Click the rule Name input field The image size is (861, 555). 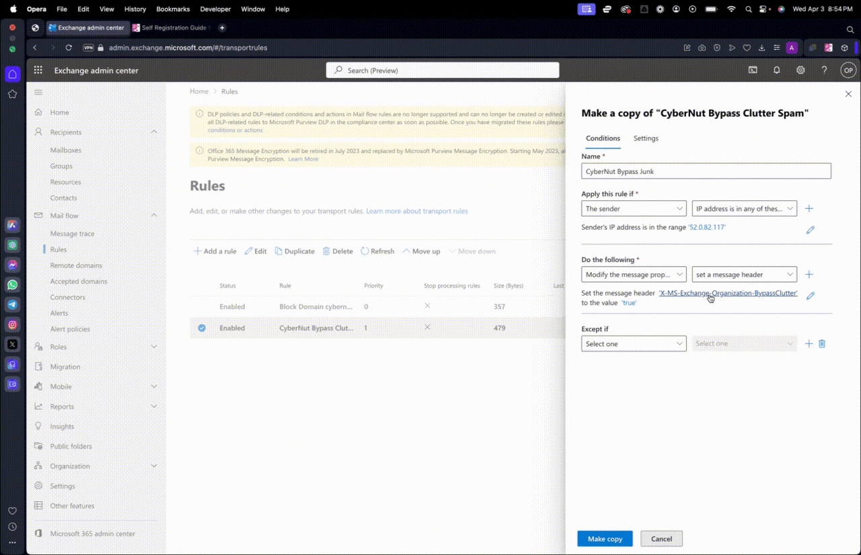(x=706, y=171)
